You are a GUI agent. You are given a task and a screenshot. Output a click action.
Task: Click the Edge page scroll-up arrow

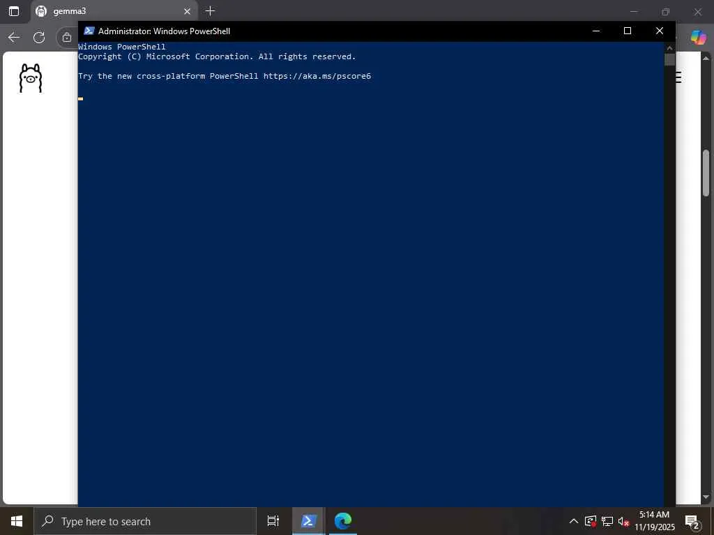coord(706,59)
